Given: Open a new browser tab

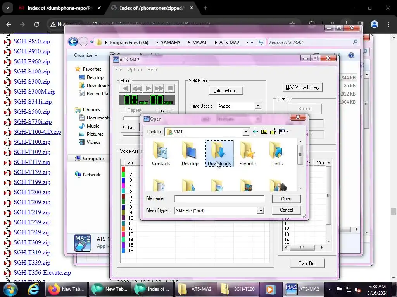Looking at the screenshot, I should 205,8.
